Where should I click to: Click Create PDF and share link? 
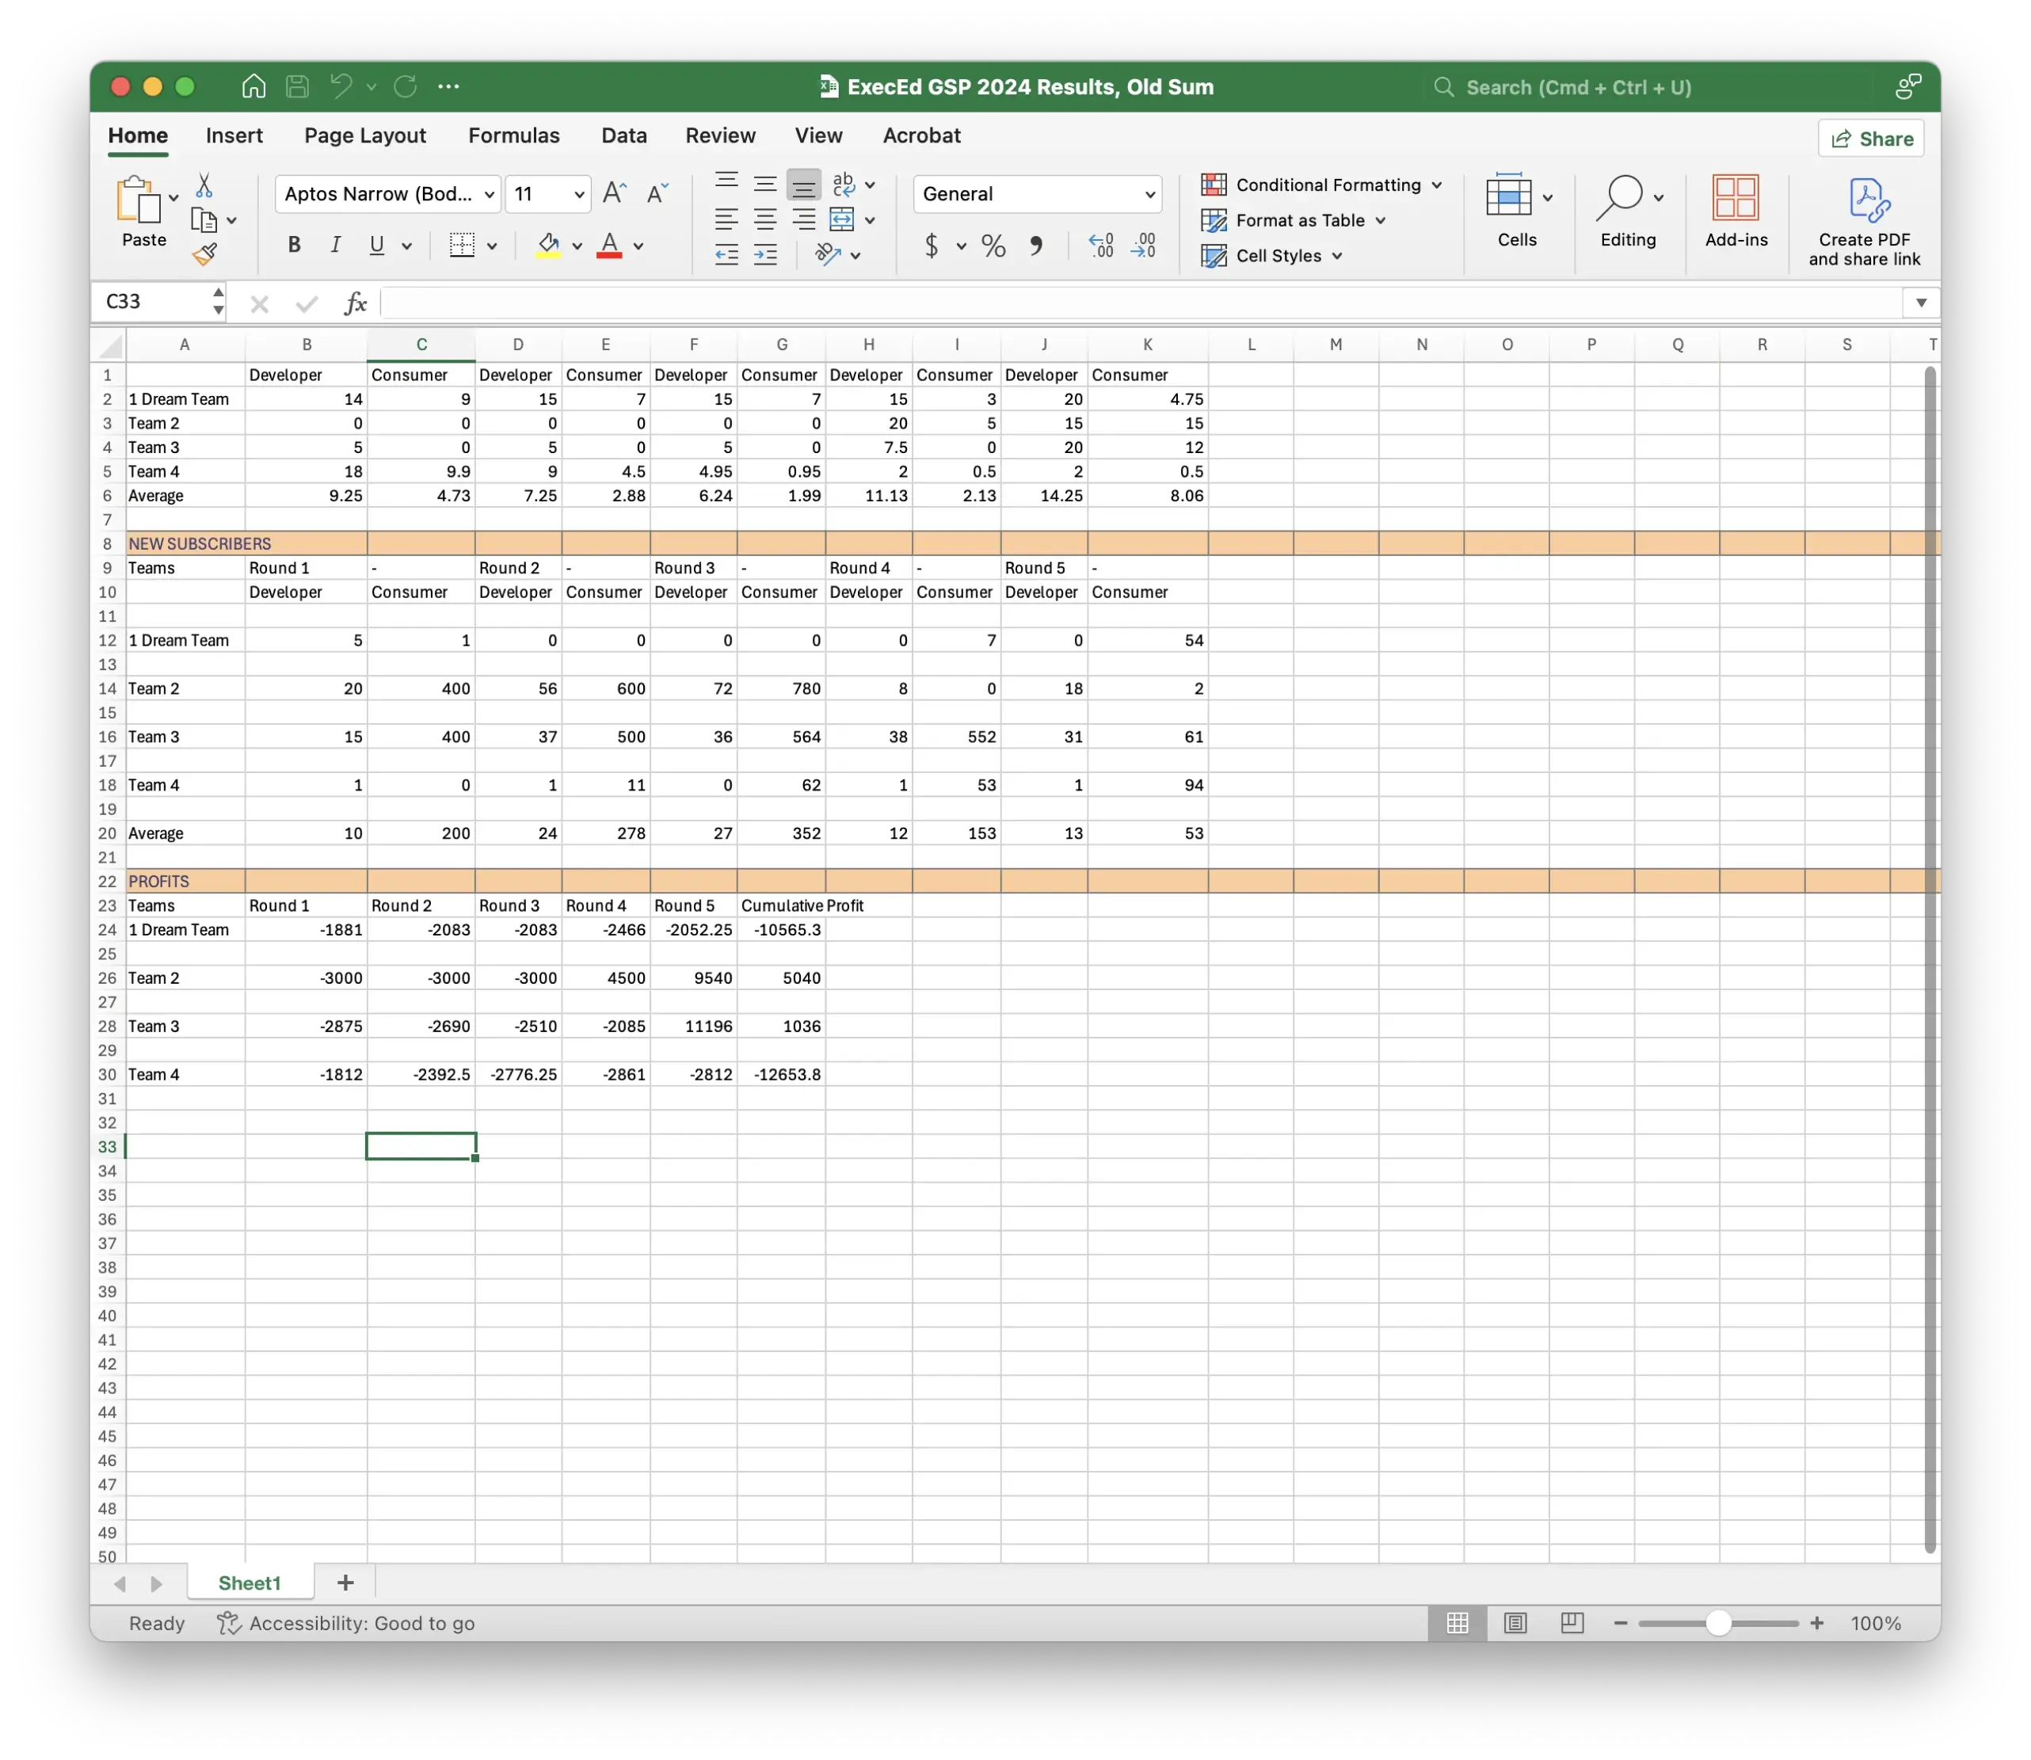pos(1865,218)
